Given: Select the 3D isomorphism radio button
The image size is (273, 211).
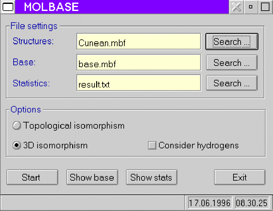Looking at the screenshot, I should coord(17,145).
